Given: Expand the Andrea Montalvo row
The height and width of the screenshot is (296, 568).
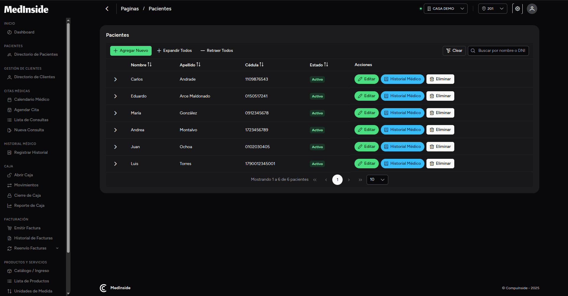Looking at the screenshot, I should [115, 130].
